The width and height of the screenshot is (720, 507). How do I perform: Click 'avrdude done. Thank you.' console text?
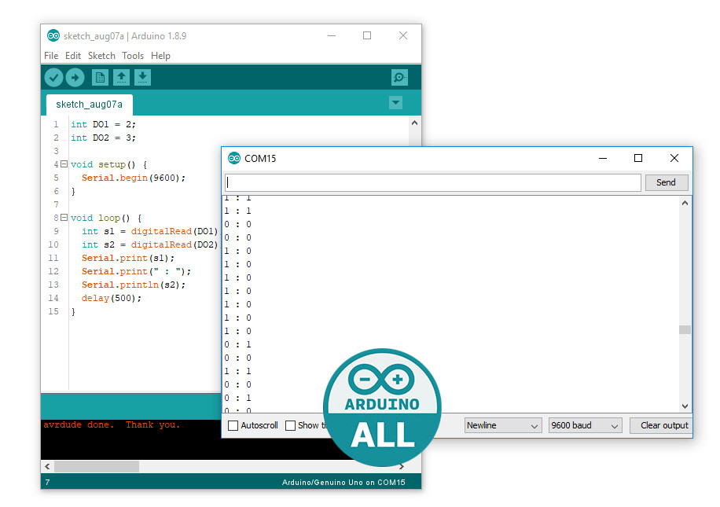point(112,424)
